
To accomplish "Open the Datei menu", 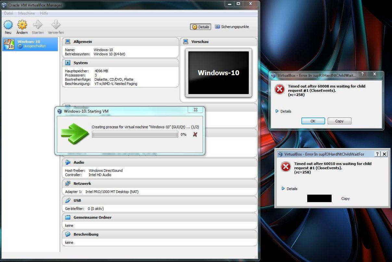I will [9, 13].
